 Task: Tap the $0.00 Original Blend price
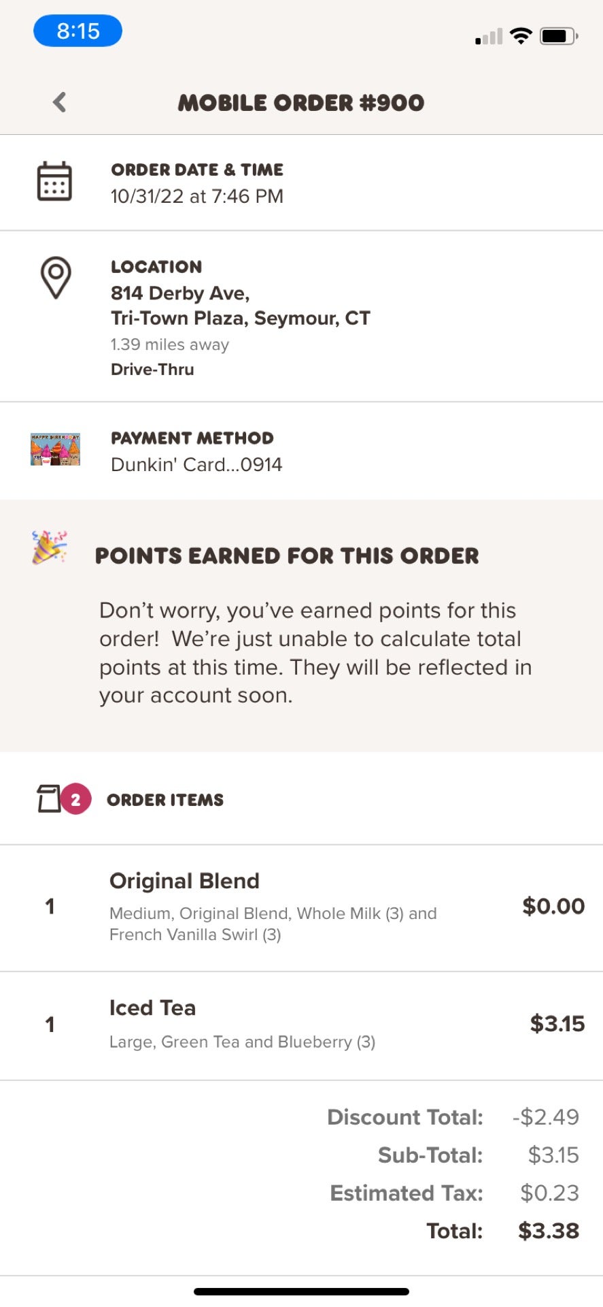[x=553, y=906]
